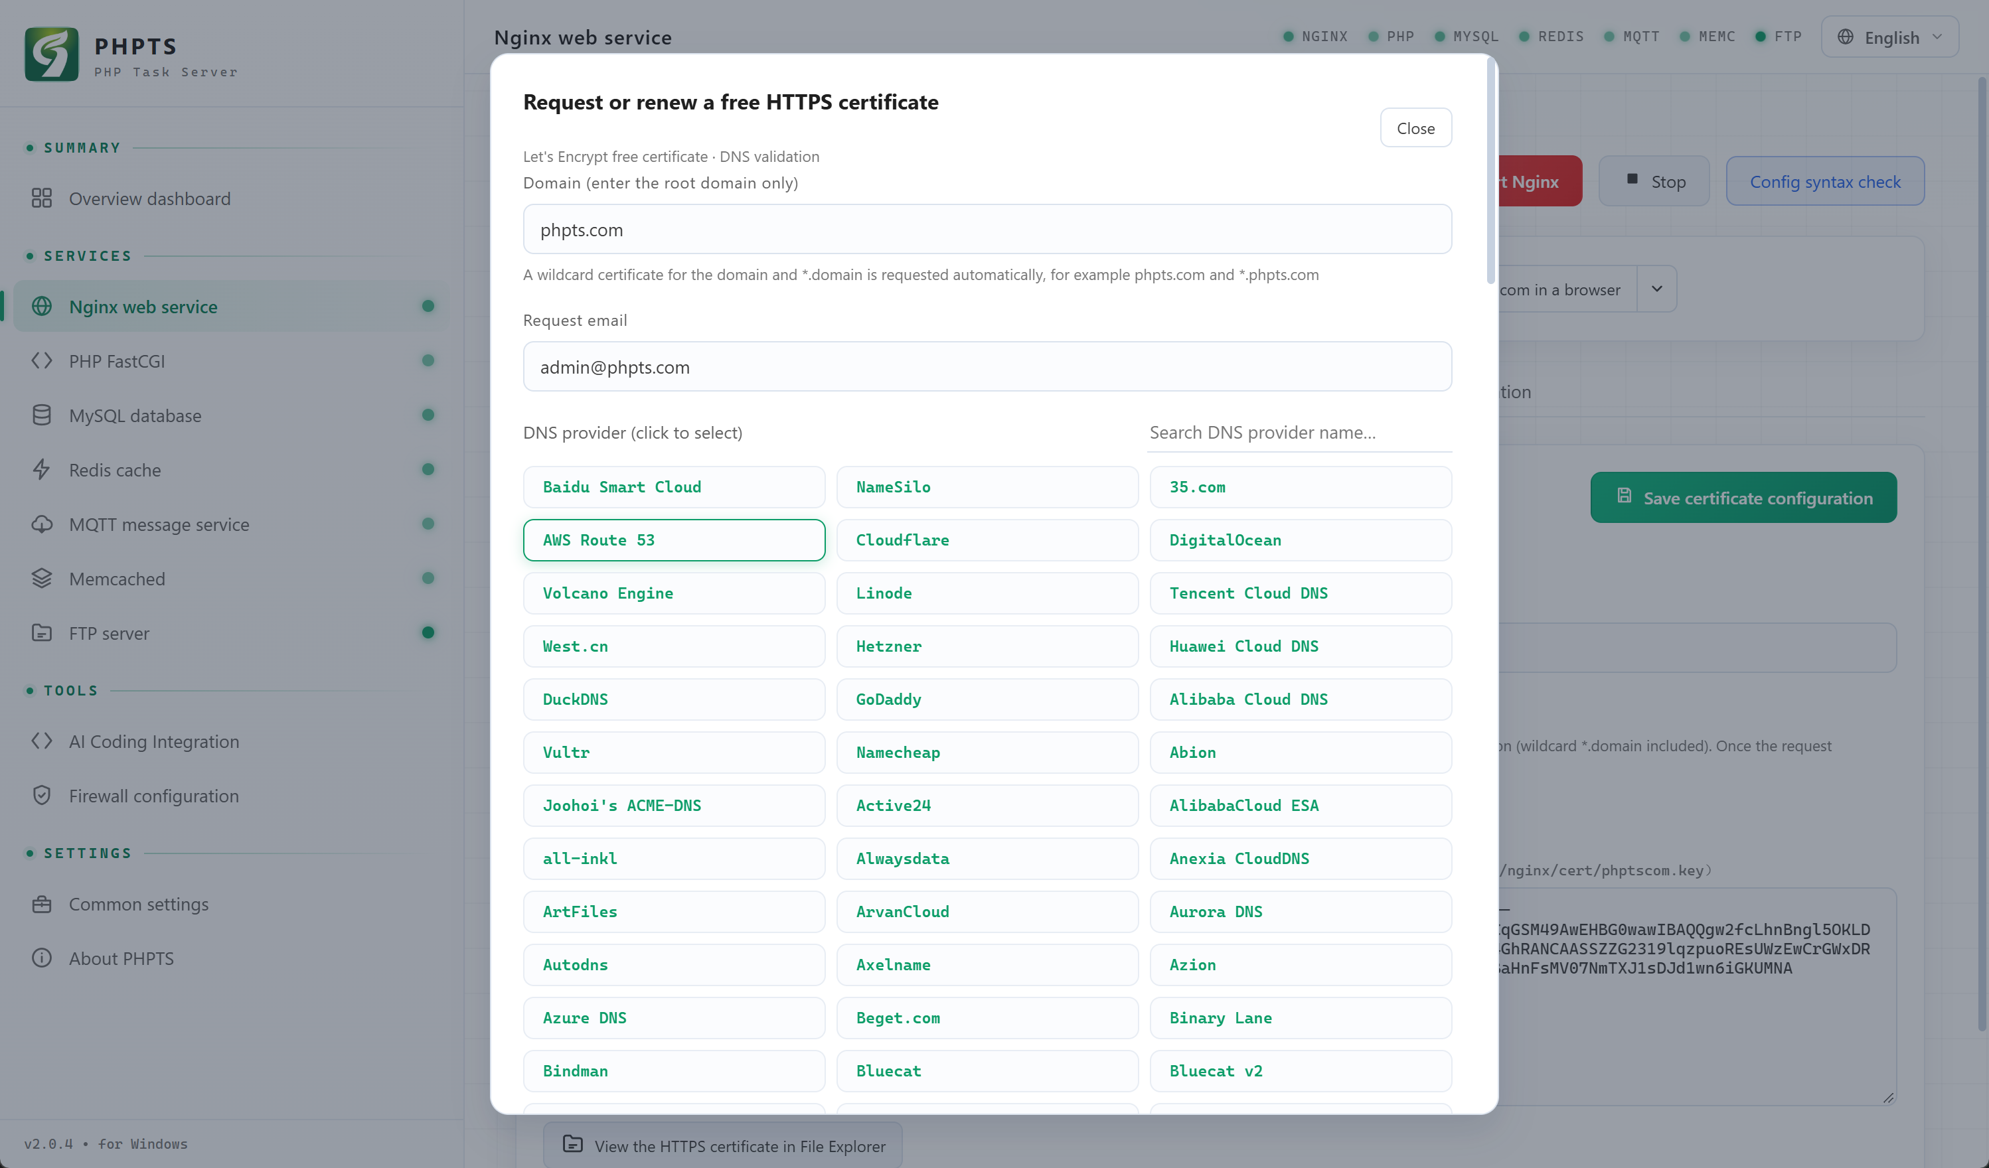Close the HTTPS certificate dialog
Viewport: 1989px width, 1168px height.
click(x=1415, y=128)
